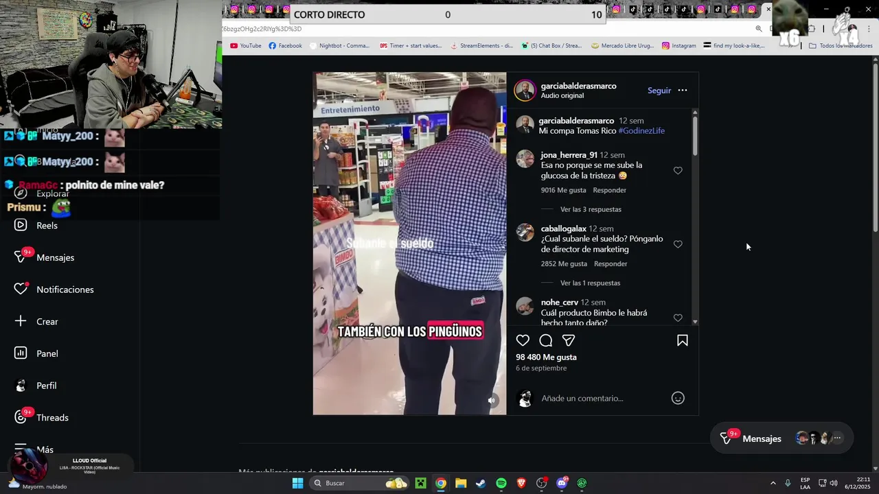Follow garciabalderasmarco with the Seguir button

tap(659, 91)
